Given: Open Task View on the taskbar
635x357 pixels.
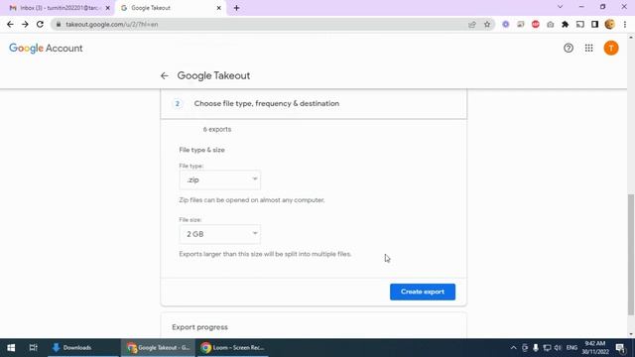Looking at the screenshot, I should click(x=33, y=348).
